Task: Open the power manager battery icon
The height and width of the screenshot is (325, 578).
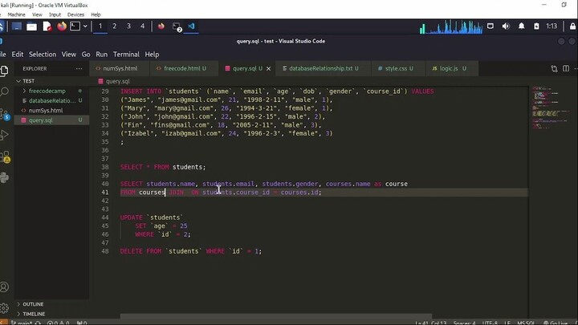Action: (x=536, y=26)
